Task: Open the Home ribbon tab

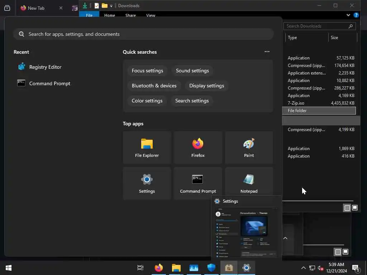Action: 110,15
